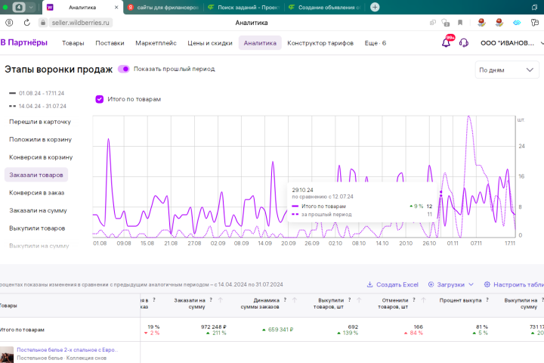This screenshot has width=544, height=363.
Task: Open the По дням period dropdown
Action: (x=506, y=70)
